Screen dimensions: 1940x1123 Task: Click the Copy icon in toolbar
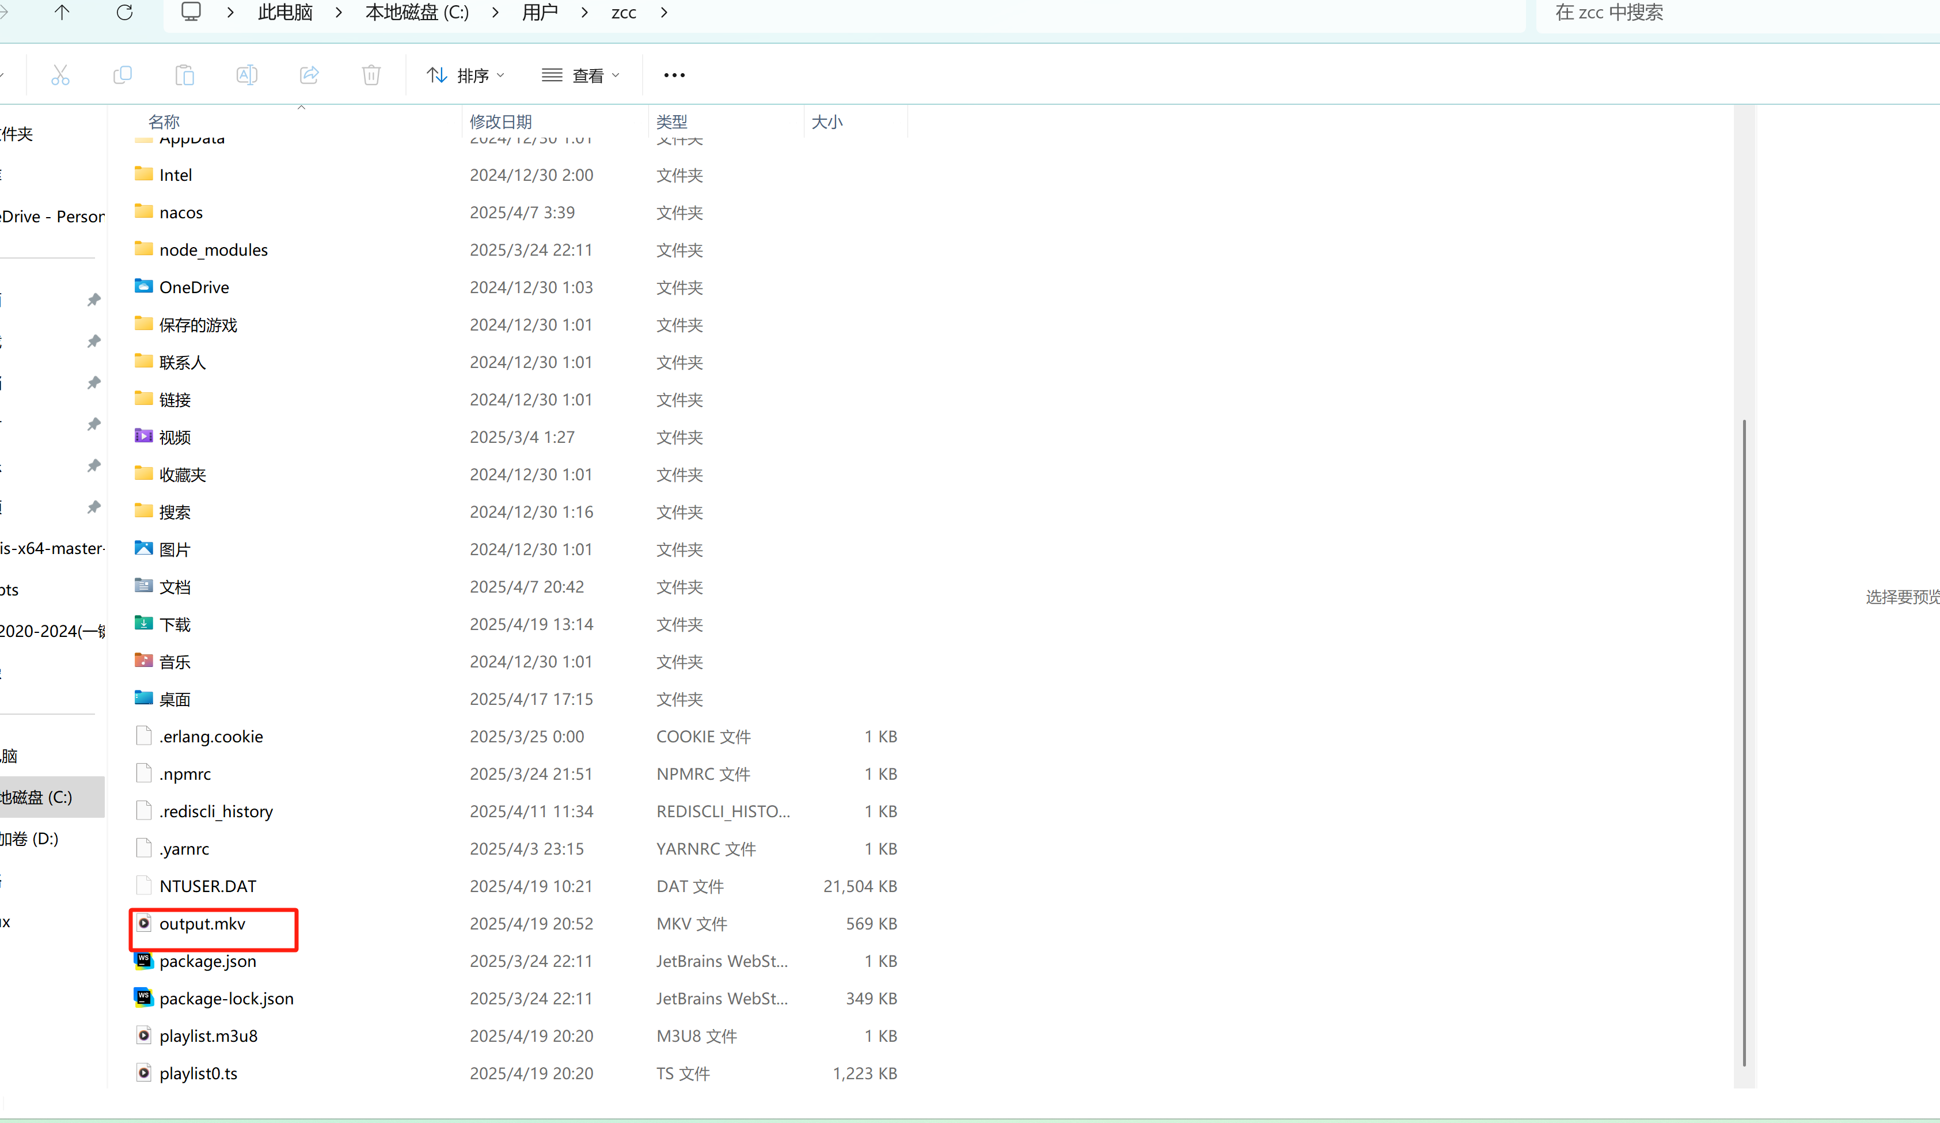coord(123,75)
